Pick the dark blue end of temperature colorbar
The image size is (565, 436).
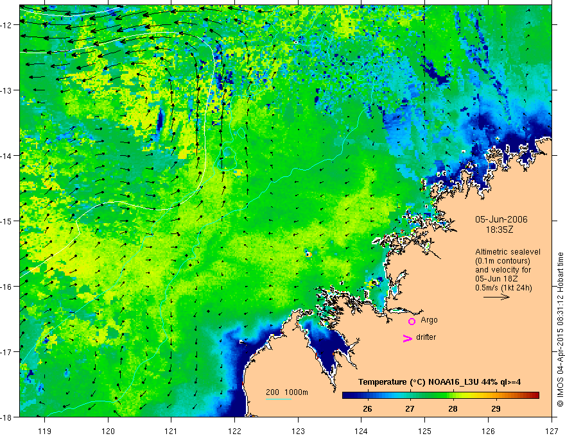pos(346,396)
